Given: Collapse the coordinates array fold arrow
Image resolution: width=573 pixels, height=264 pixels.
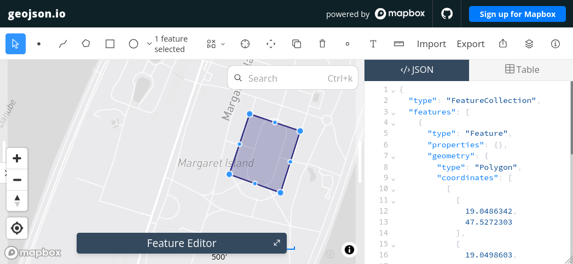Looking at the screenshot, I should [x=393, y=179].
